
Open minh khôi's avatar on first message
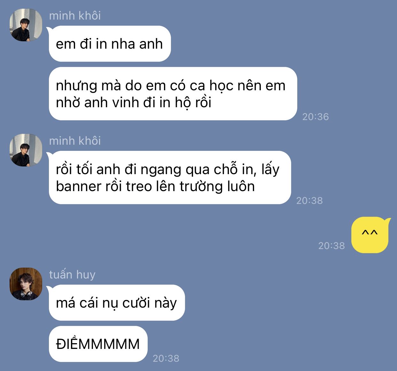[x=26, y=25]
